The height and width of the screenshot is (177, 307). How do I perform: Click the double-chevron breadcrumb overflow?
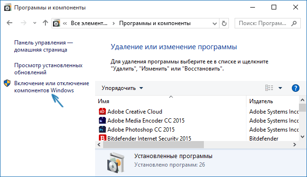[x=65, y=24]
